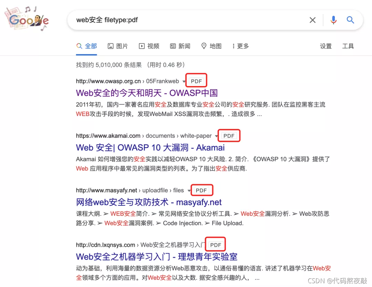Click the http://www.masyafy.net URL text
Screen dimensions: 372x287
pyautogui.click(x=106, y=190)
